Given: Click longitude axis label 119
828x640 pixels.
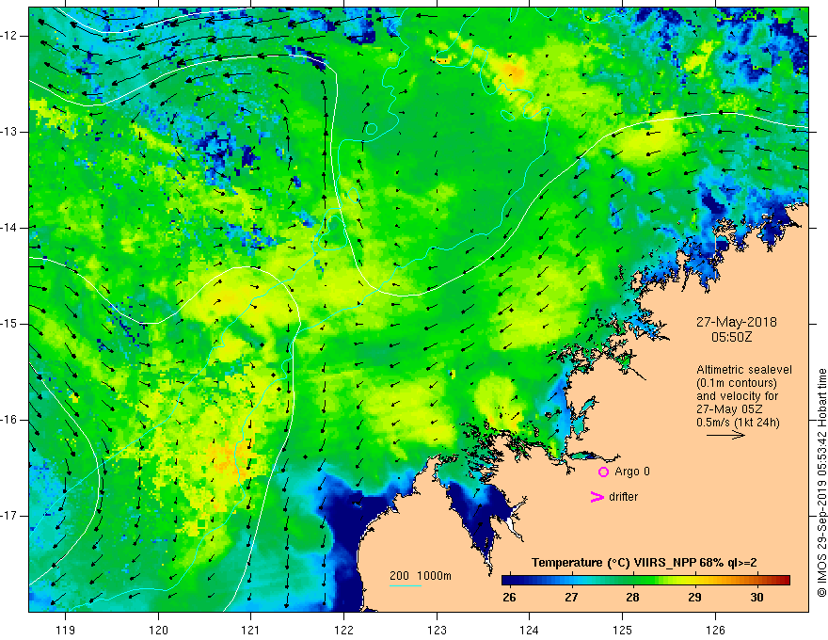Looking at the screenshot, I should pyautogui.click(x=66, y=630).
